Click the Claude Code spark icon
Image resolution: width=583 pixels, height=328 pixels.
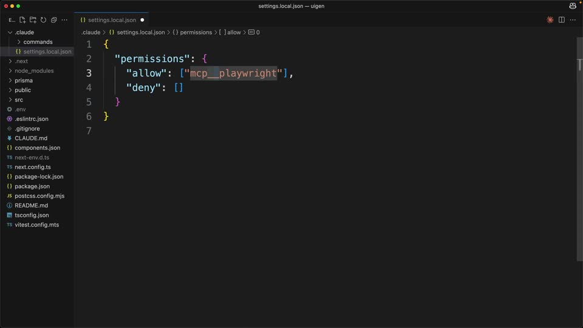click(x=550, y=19)
